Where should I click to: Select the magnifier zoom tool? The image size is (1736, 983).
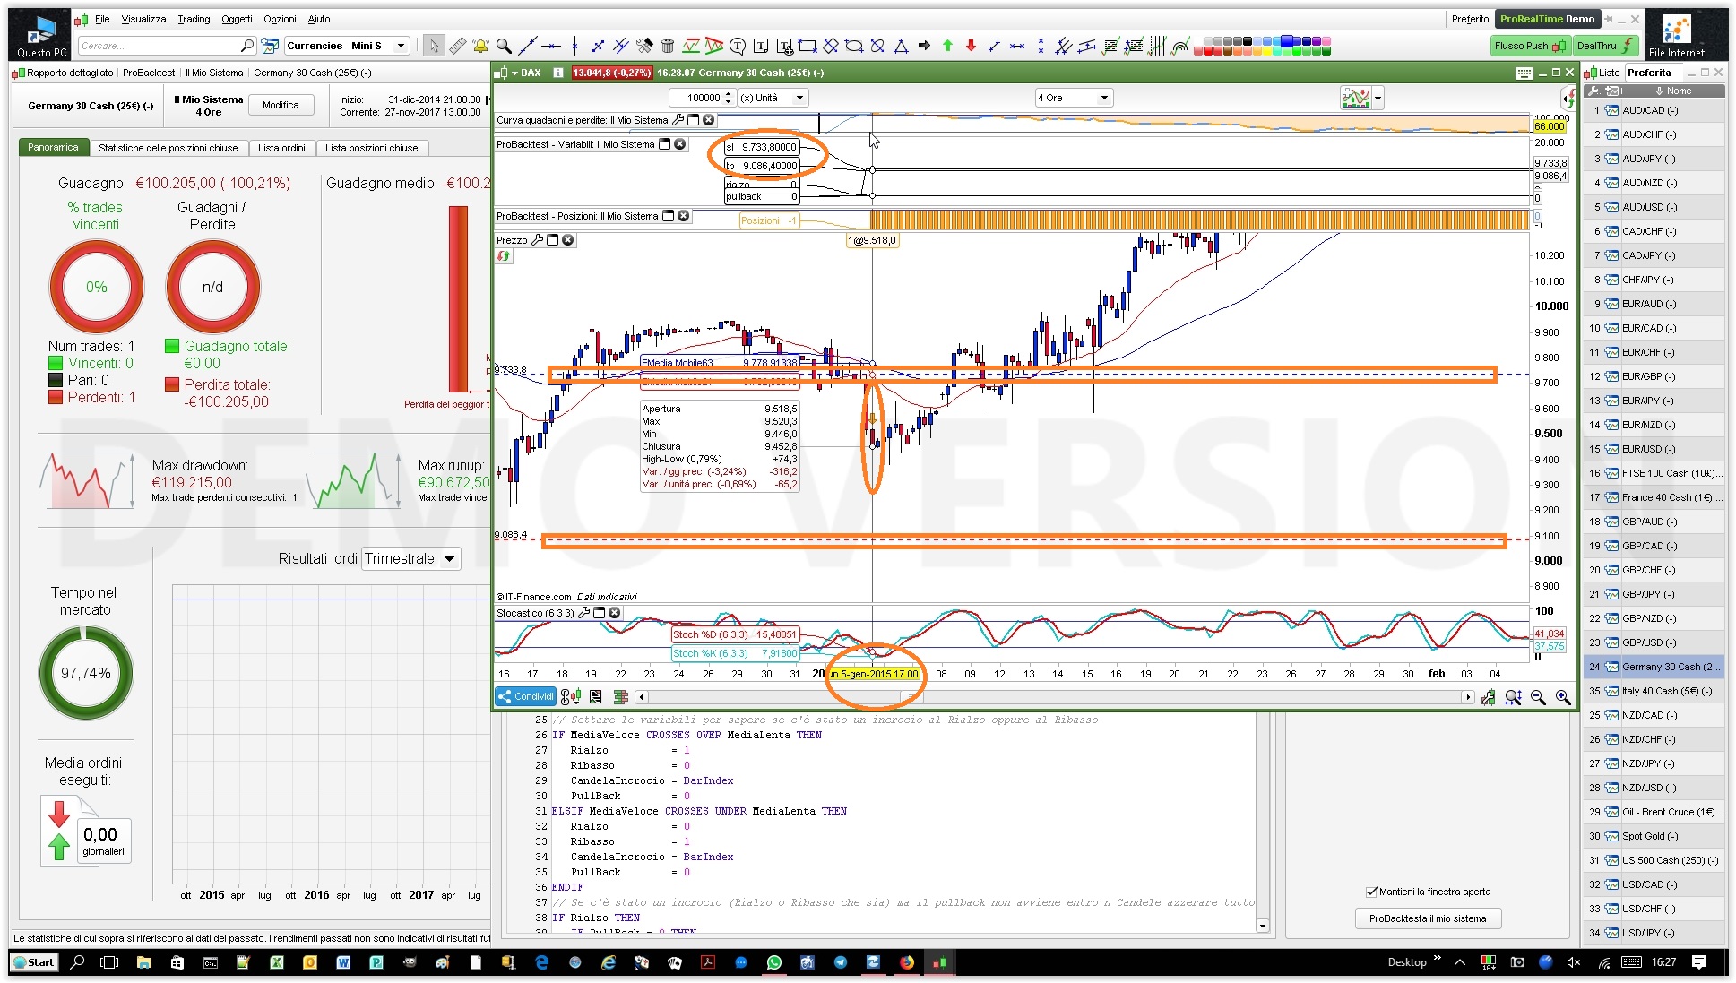[x=504, y=46]
